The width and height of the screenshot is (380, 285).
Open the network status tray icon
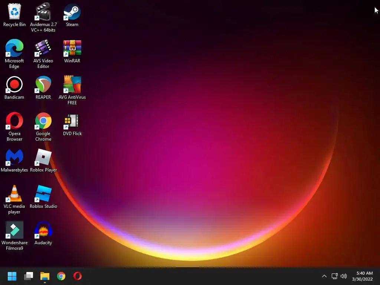[x=334, y=276]
